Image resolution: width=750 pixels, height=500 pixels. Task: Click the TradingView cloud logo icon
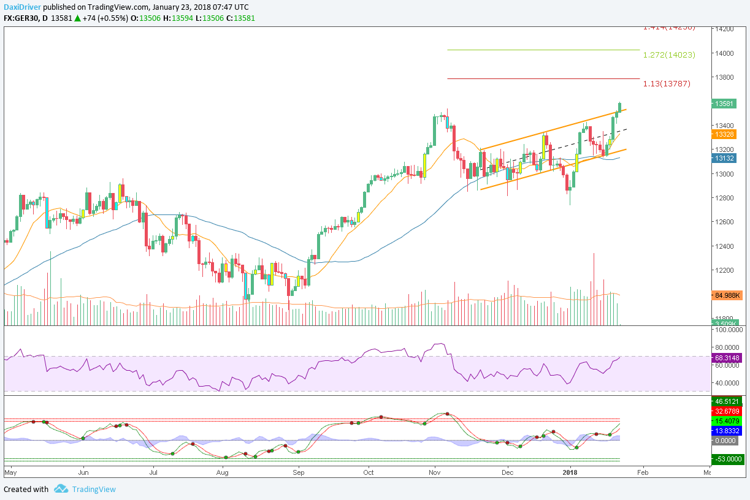(61, 489)
